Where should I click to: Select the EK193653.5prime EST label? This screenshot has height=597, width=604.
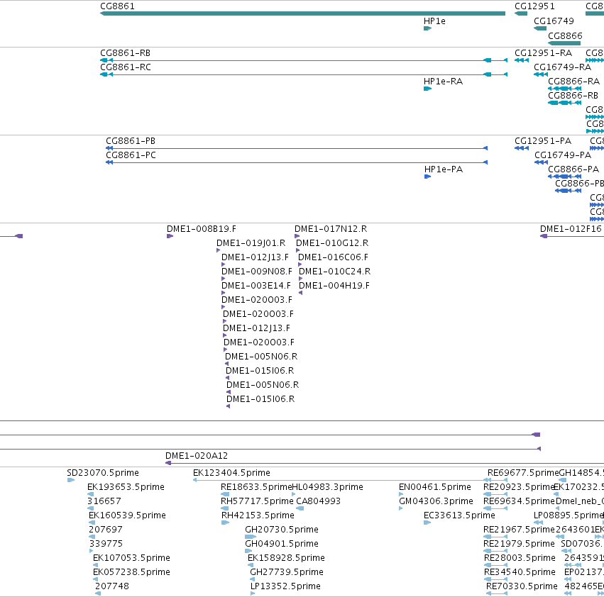tap(126, 486)
